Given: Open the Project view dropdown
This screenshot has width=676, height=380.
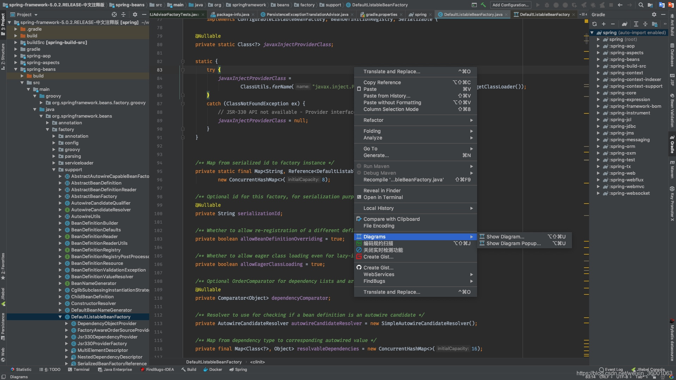Looking at the screenshot, I should [24, 14].
